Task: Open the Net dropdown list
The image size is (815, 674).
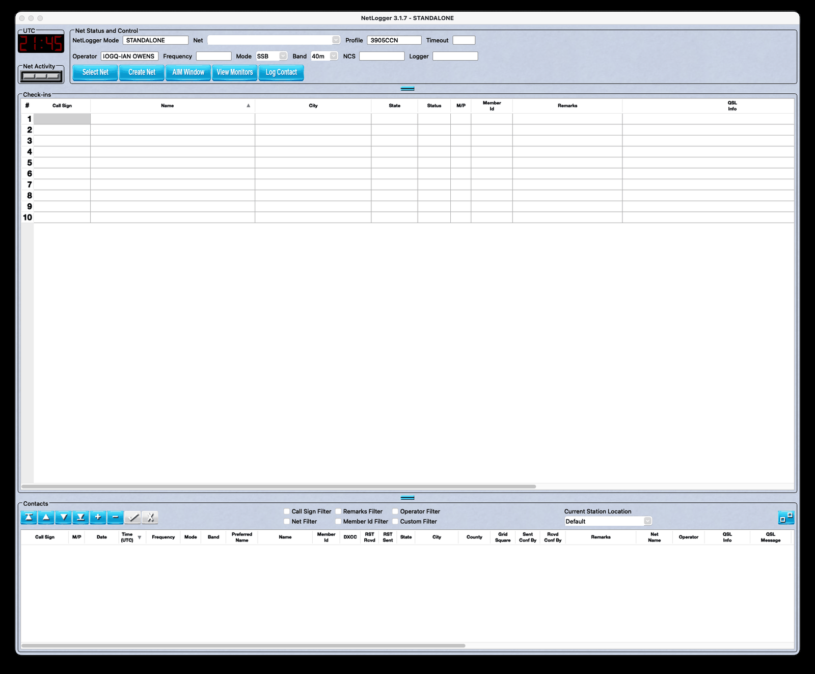Action: [x=274, y=40]
